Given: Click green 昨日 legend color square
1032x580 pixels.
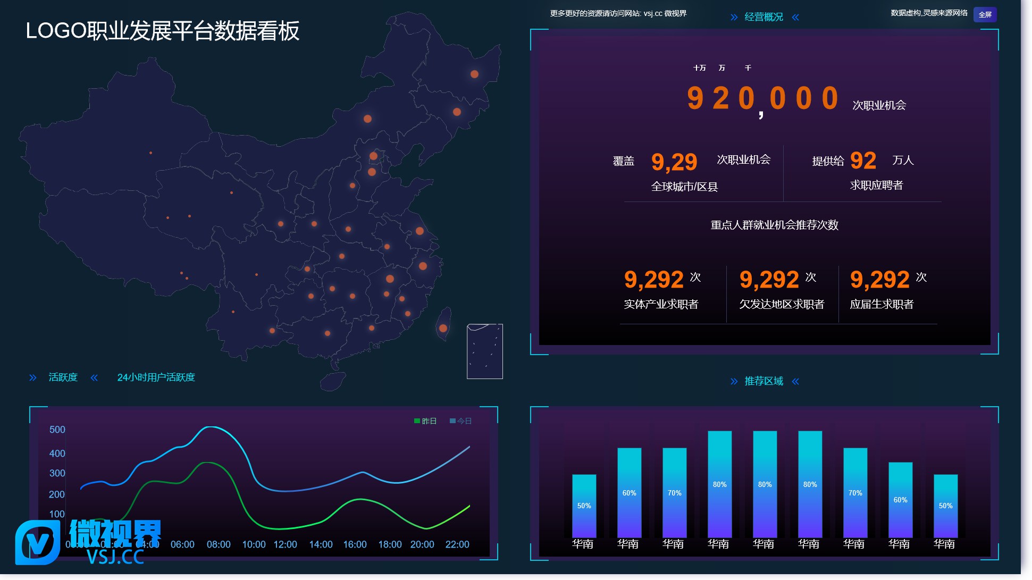Looking at the screenshot, I should click(x=417, y=421).
